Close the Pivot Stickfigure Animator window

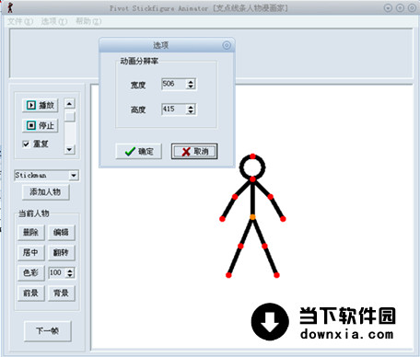pos(412,8)
